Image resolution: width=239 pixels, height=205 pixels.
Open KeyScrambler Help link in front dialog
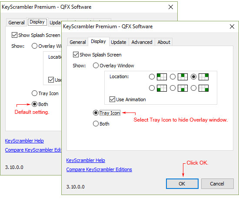(86, 160)
